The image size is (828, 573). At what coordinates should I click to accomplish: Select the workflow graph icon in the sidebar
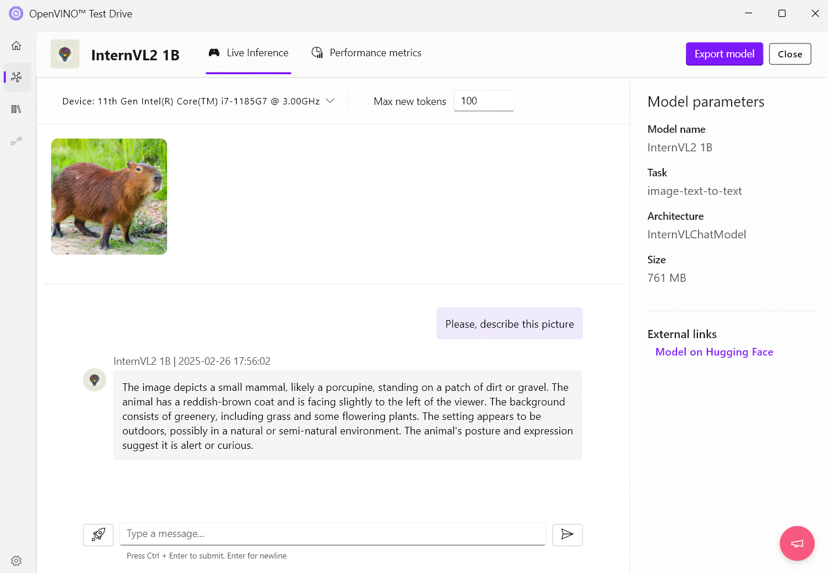(x=16, y=141)
